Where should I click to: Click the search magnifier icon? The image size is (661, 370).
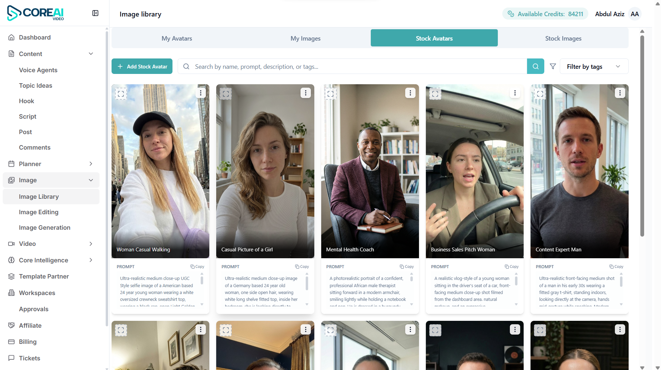pyautogui.click(x=535, y=66)
